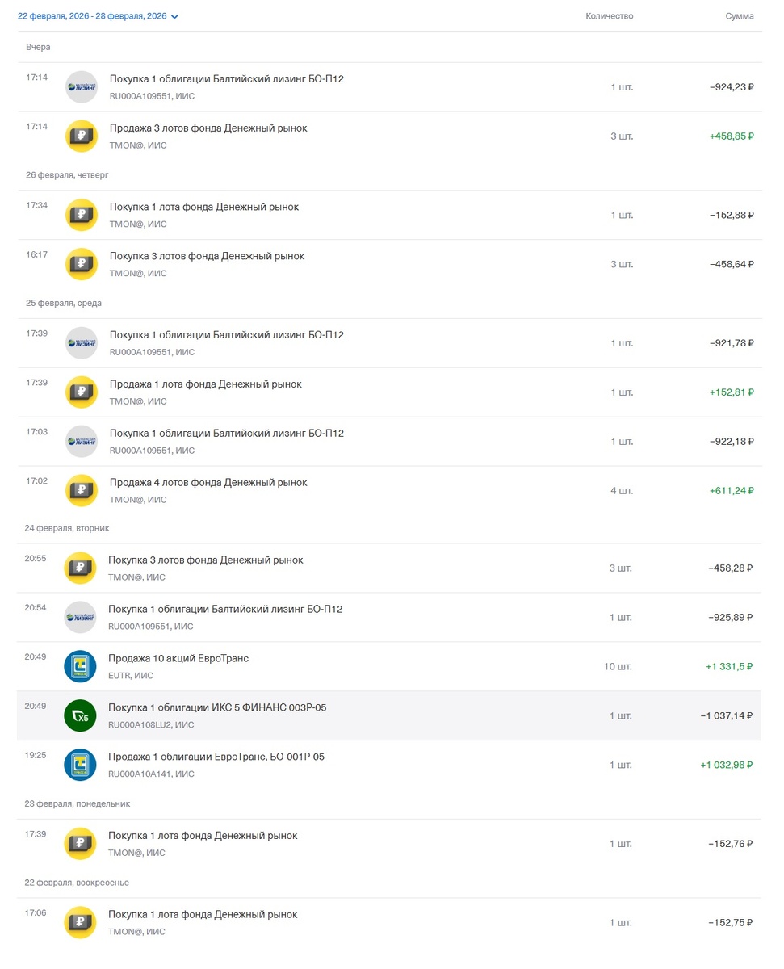
Task: Click the fund icon for the 22 February purchase
Action: (x=80, y=922)
